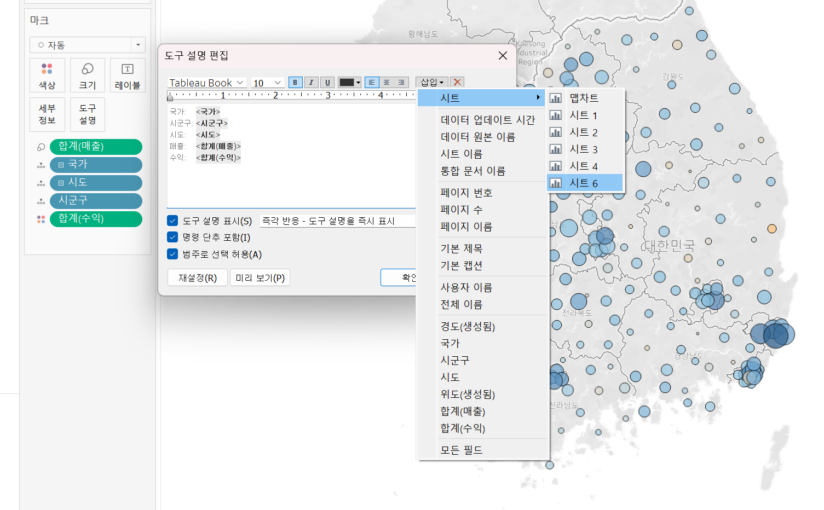Click size icon beside 합계(매출) pill

pos(41,147)
